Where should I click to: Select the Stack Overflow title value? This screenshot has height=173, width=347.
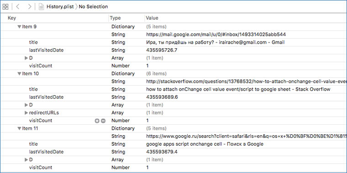pos(238,89)
